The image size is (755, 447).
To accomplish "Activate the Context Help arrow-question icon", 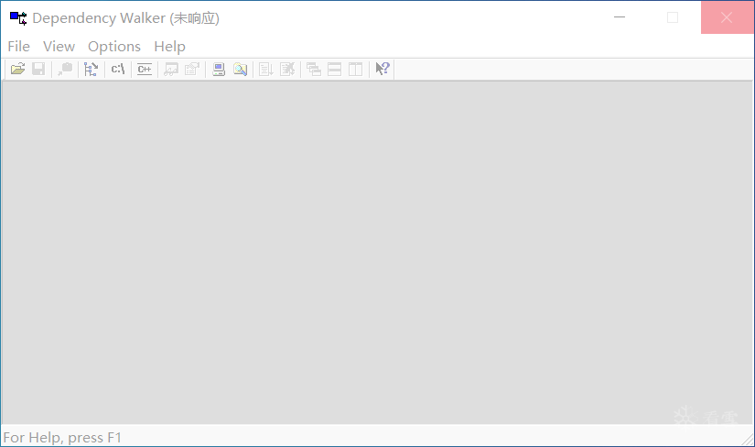I will click(x=383, y=69).
